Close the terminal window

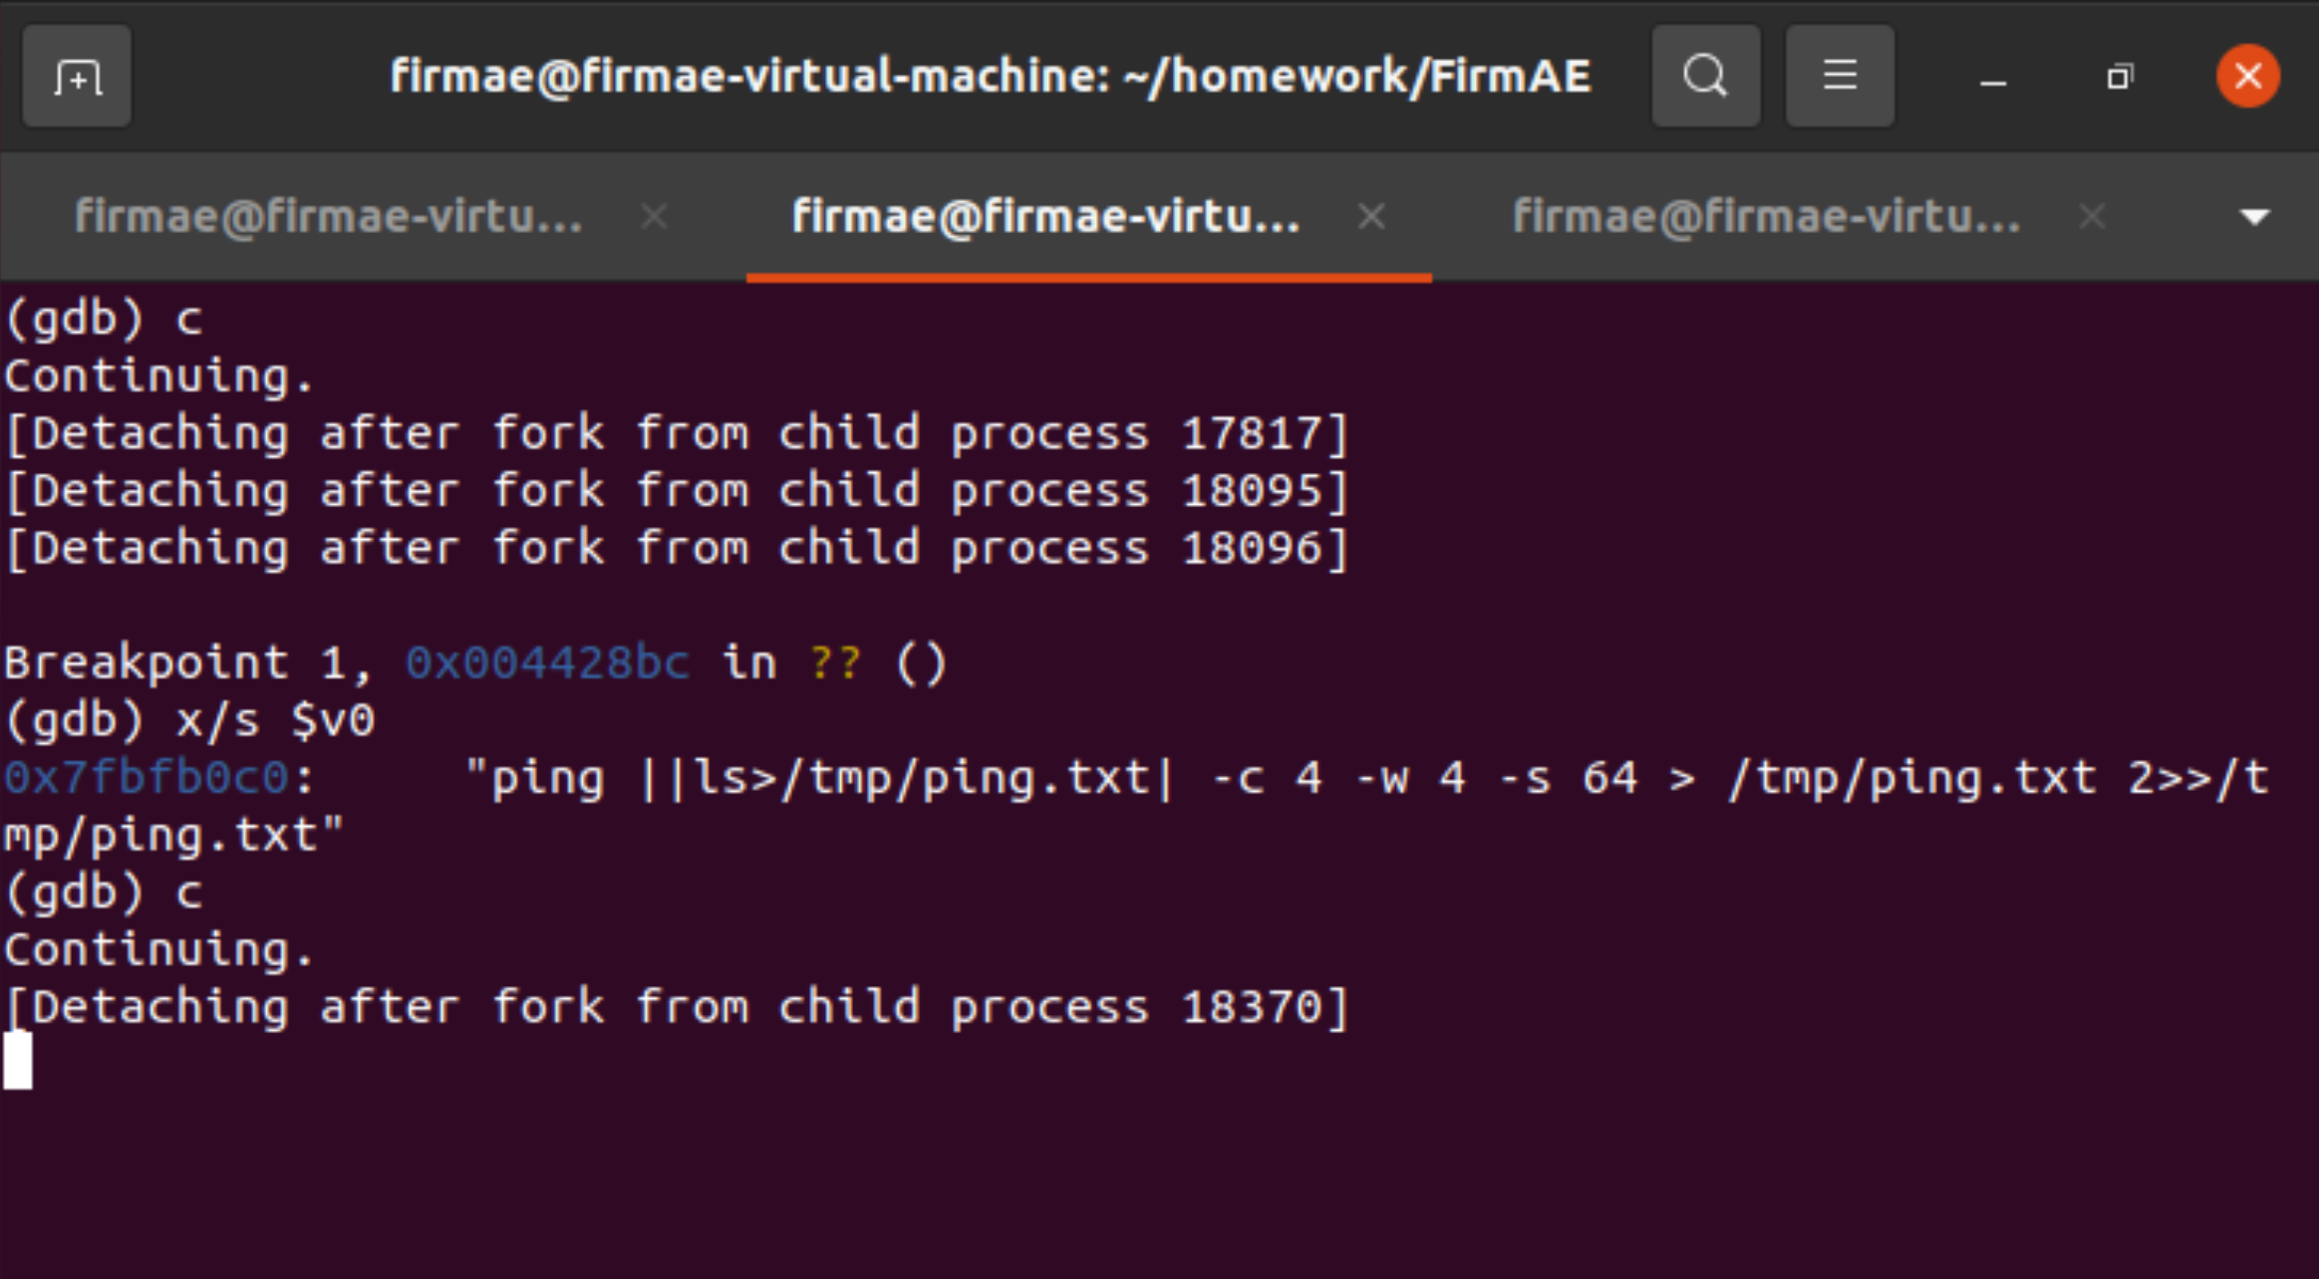(x=2247, y=77)
